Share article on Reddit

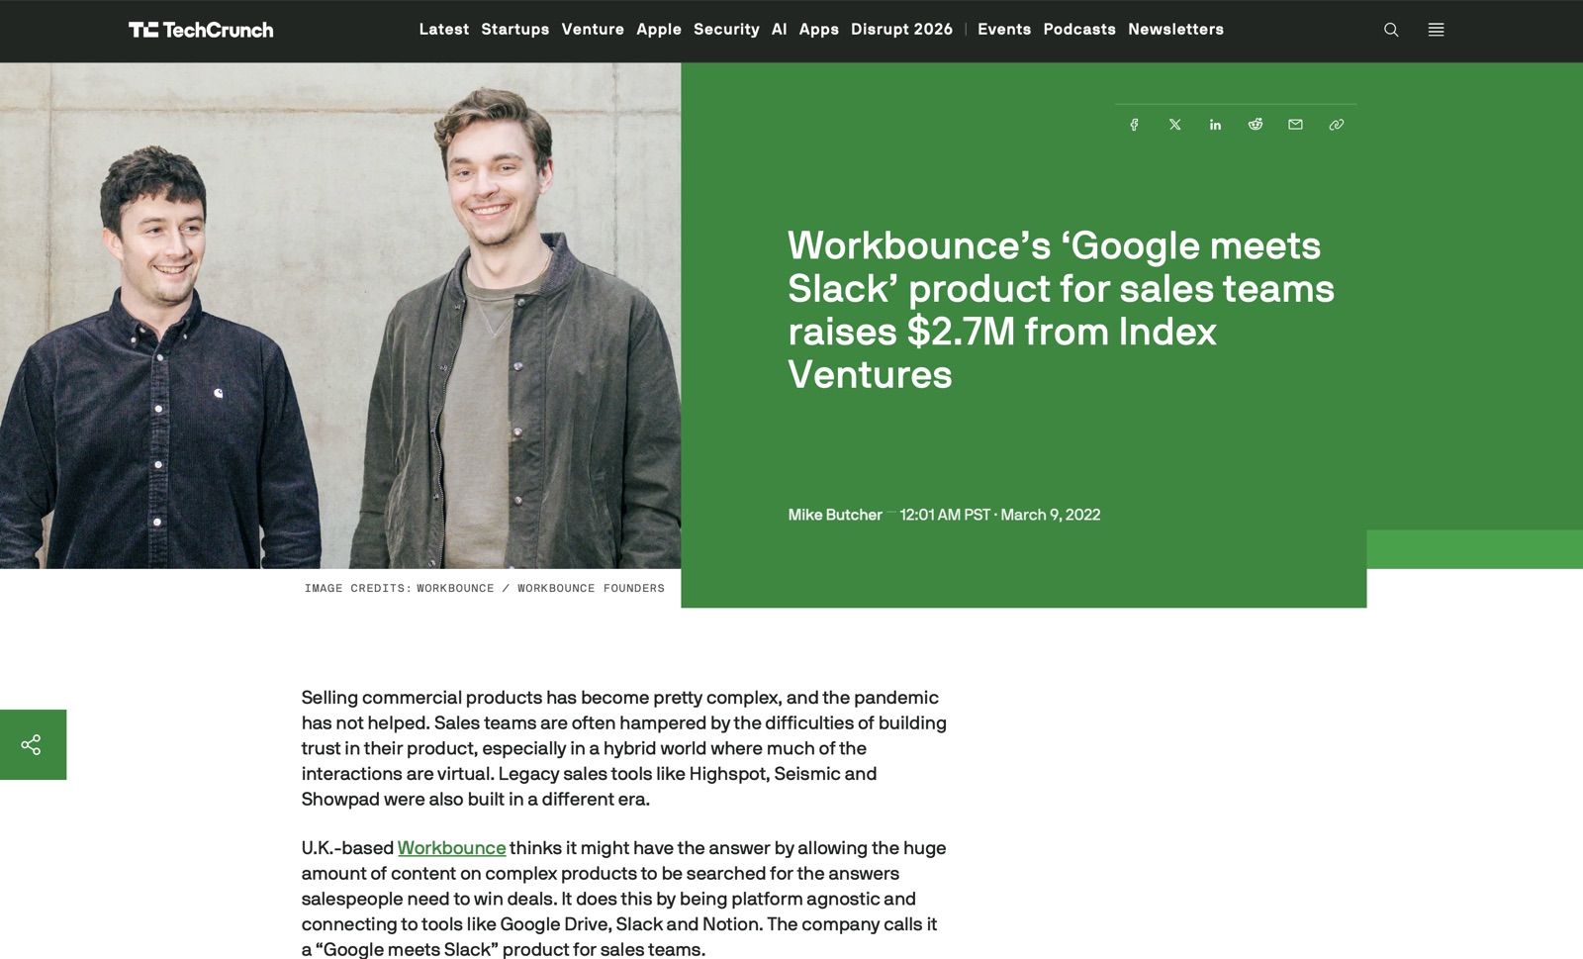pyautogui.click(x=1256, y=125)
